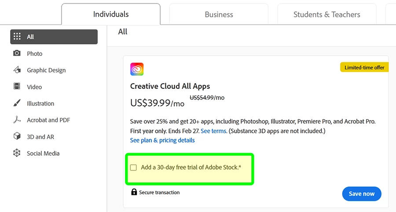Click the Secure transaction text
The width and height of the screenshot is (396, 212).
coord(159,192)
